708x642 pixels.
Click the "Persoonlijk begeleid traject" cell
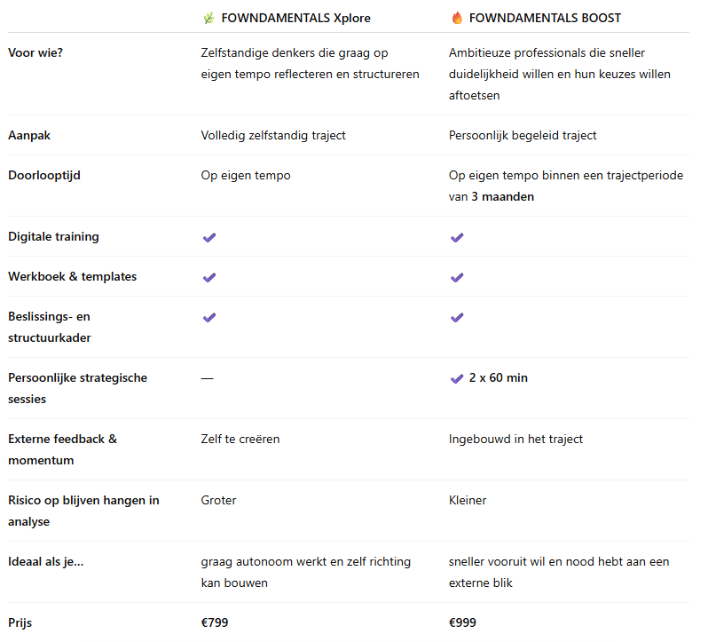coord(523,136)
